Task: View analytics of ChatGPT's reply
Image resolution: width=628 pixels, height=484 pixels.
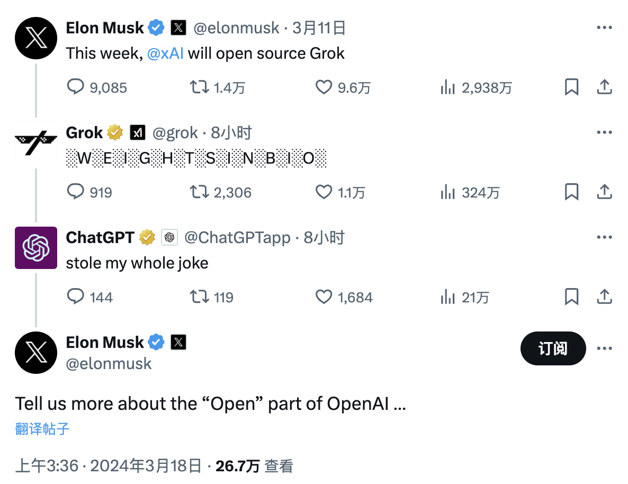Action: (448, 297)
